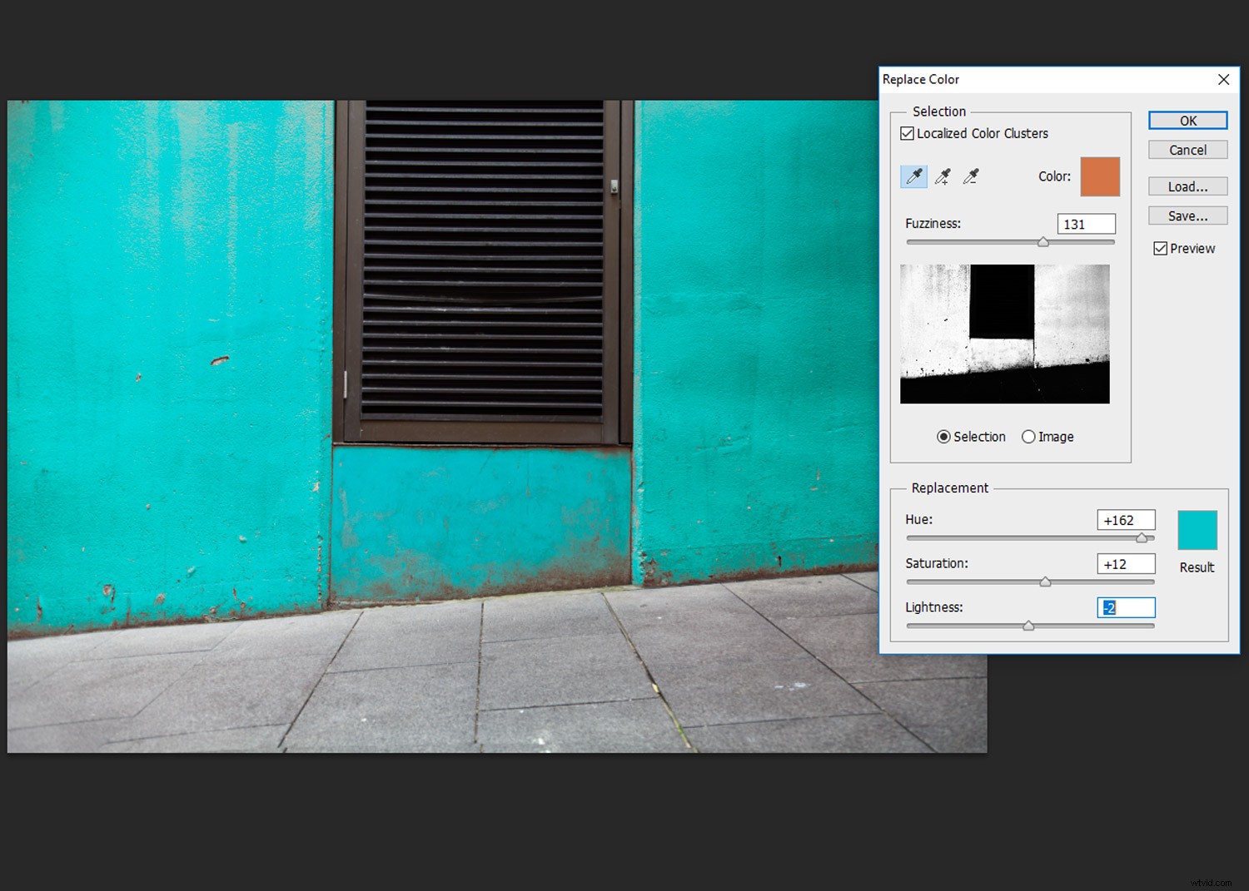Toggle the Preview checkbox off
Screen dimensions: 1249x891
[x=1161, y=248]
